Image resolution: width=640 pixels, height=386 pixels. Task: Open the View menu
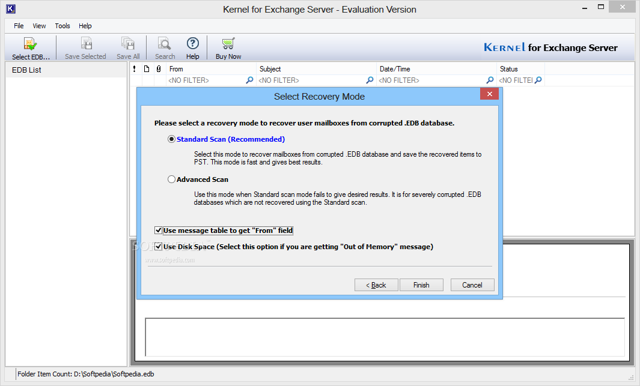(39, 26)
